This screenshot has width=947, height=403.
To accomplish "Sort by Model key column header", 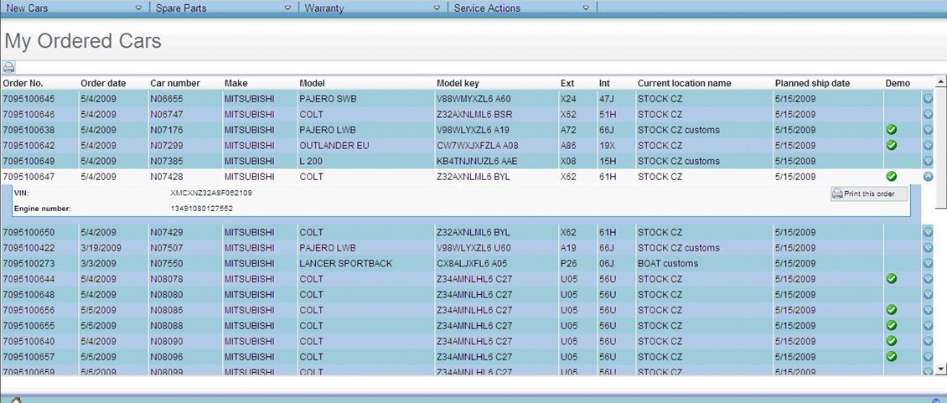I will tap(458, 84).
